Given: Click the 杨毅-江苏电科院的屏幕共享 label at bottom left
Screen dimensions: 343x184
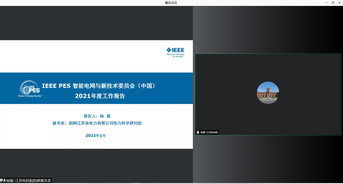Looking at the screenshot, I should point(29,181).
